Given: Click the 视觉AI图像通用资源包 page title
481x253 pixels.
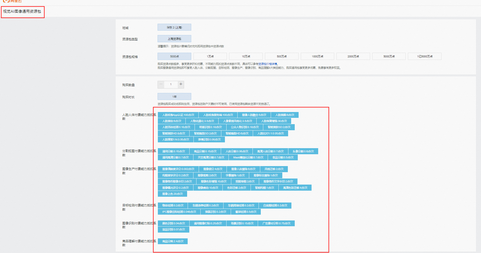Looking at the screenshot, I should 22,11.
